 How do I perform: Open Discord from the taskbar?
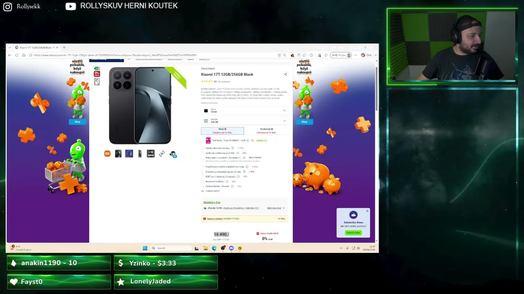click(231, 248)
